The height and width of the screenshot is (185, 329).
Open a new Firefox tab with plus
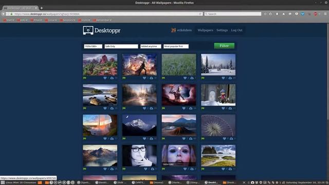click(x=42, y=8)
